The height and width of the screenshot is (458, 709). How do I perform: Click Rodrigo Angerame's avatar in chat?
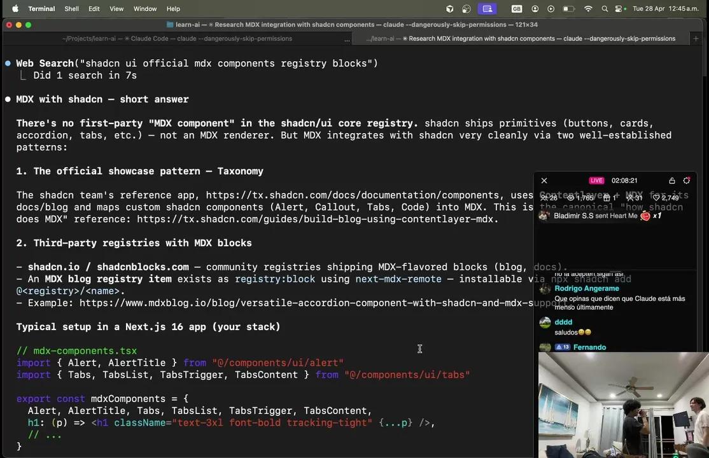tap(545, 289)
